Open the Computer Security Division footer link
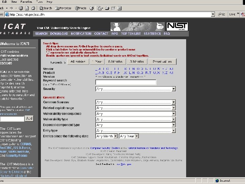Viewport: 245px width, 184px height. pos(105,148)
